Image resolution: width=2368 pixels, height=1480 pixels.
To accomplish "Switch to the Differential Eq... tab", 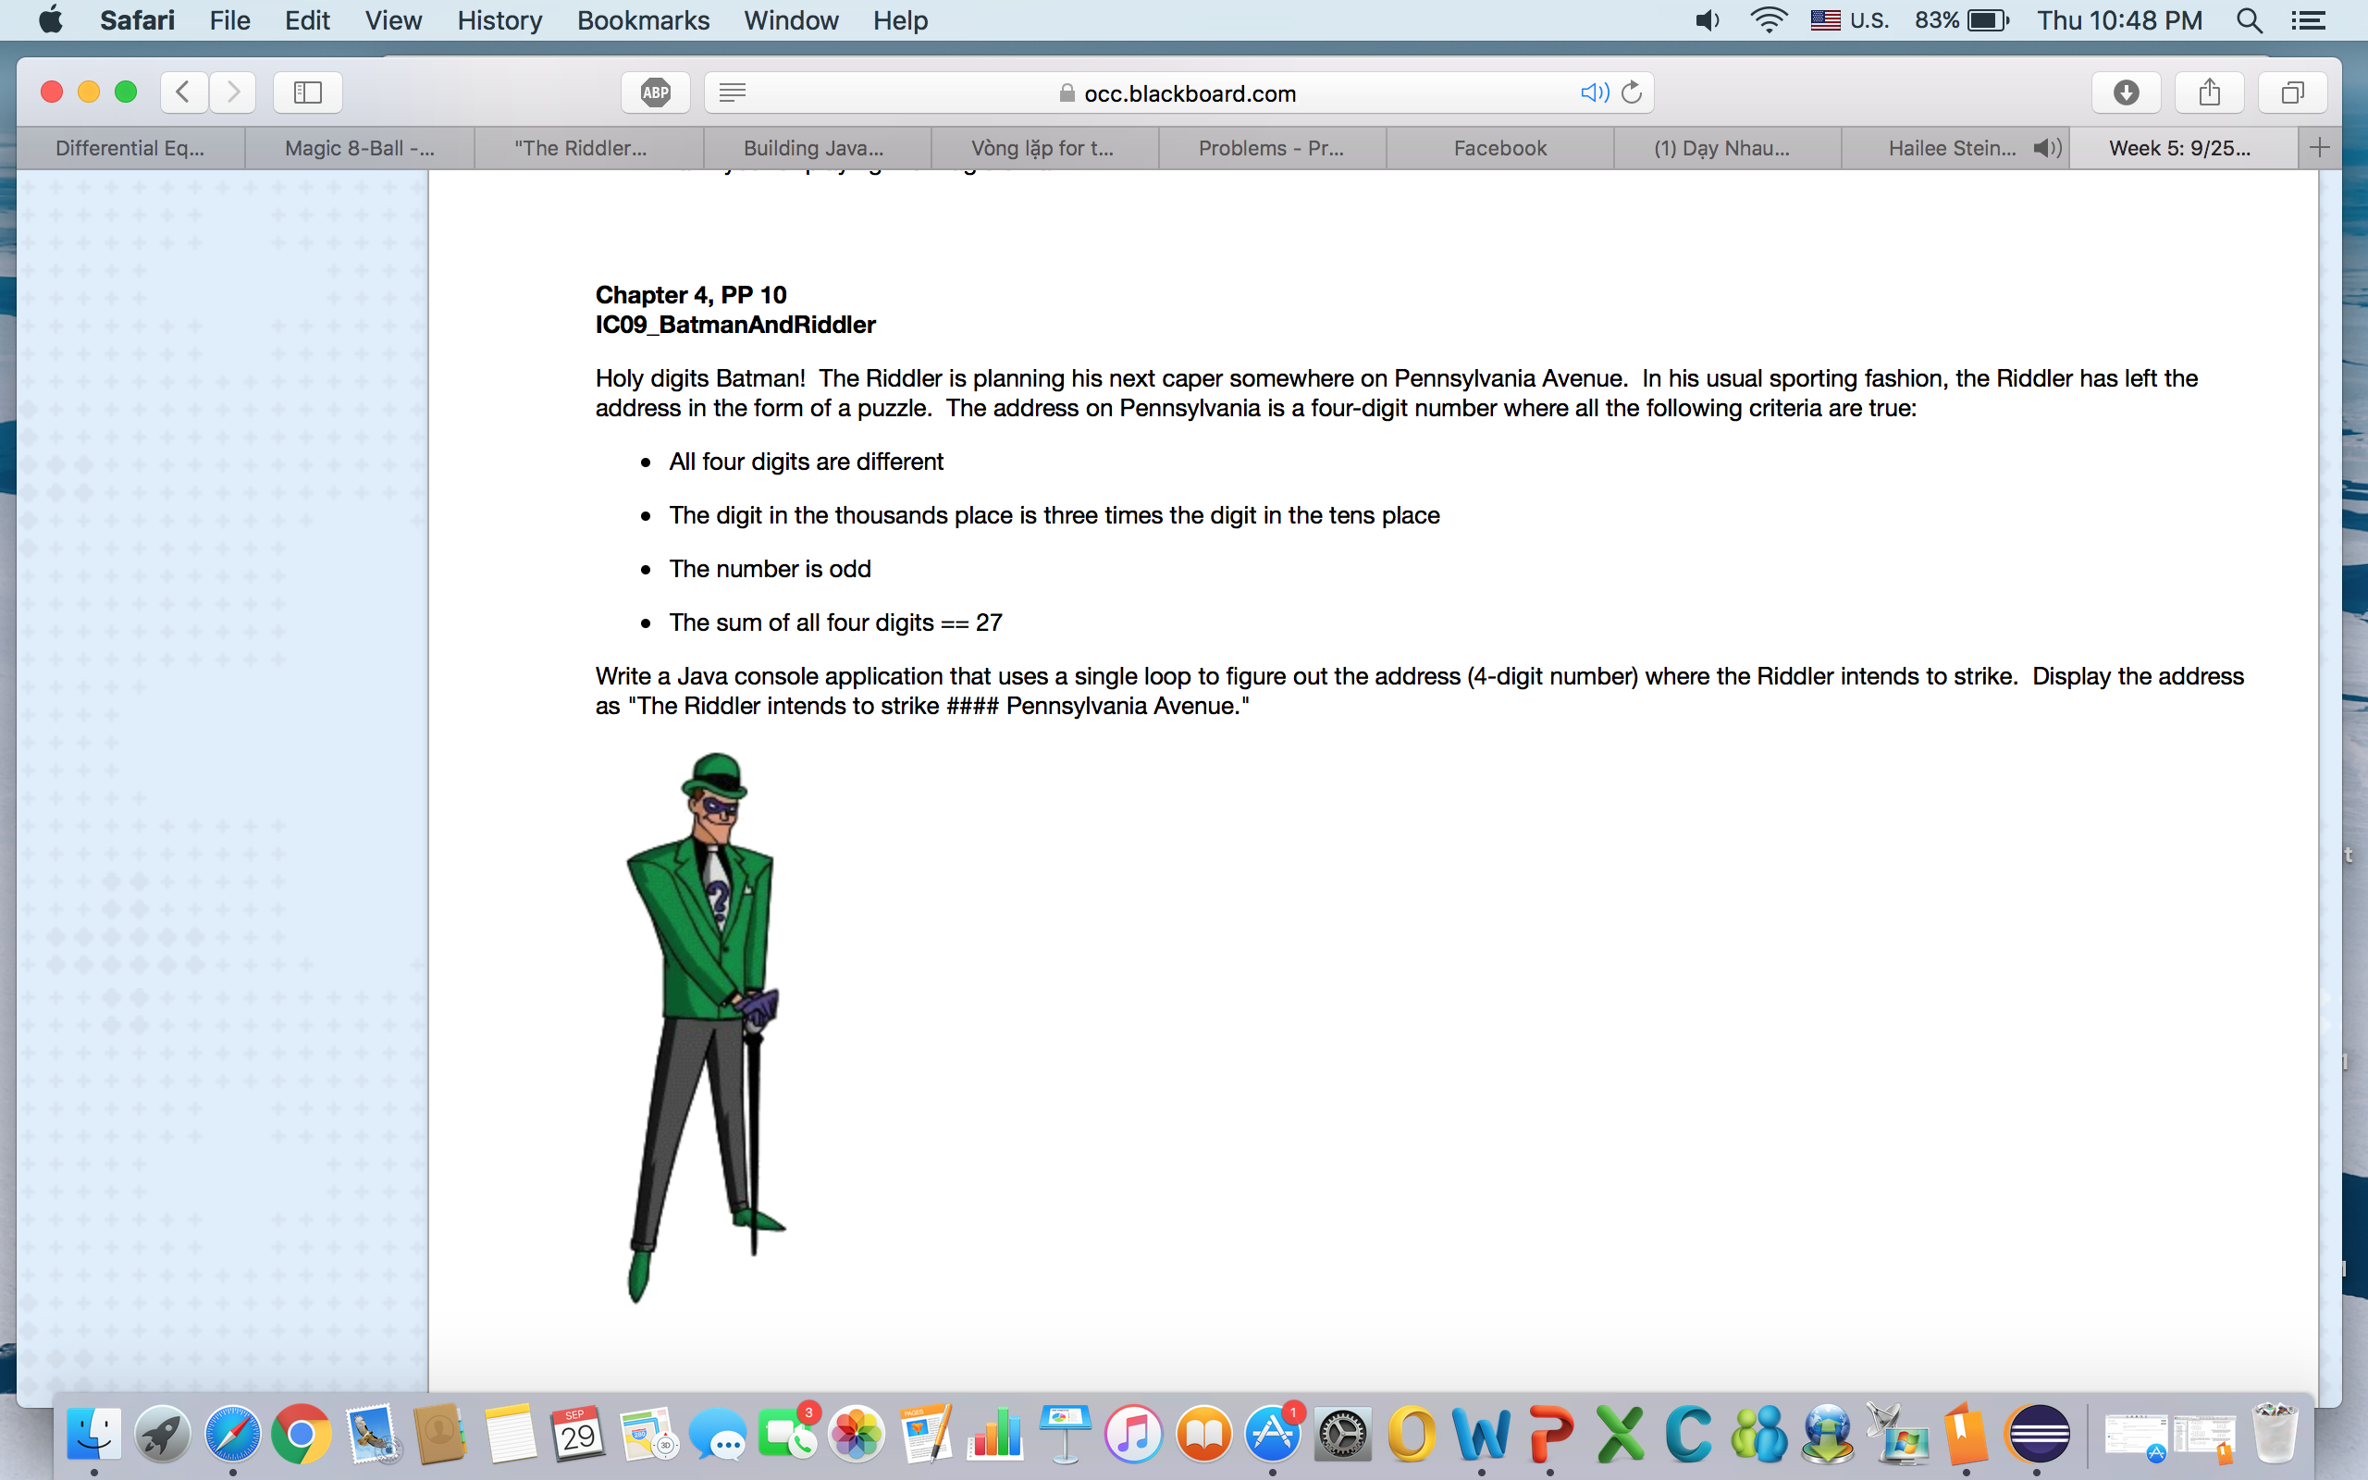I will point(130,148).
